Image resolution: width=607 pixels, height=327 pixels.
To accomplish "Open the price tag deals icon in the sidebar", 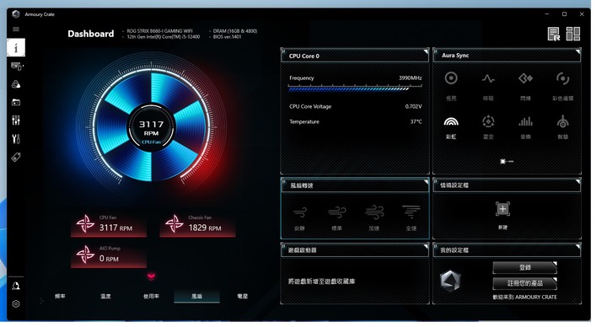I will coord(16,157).
